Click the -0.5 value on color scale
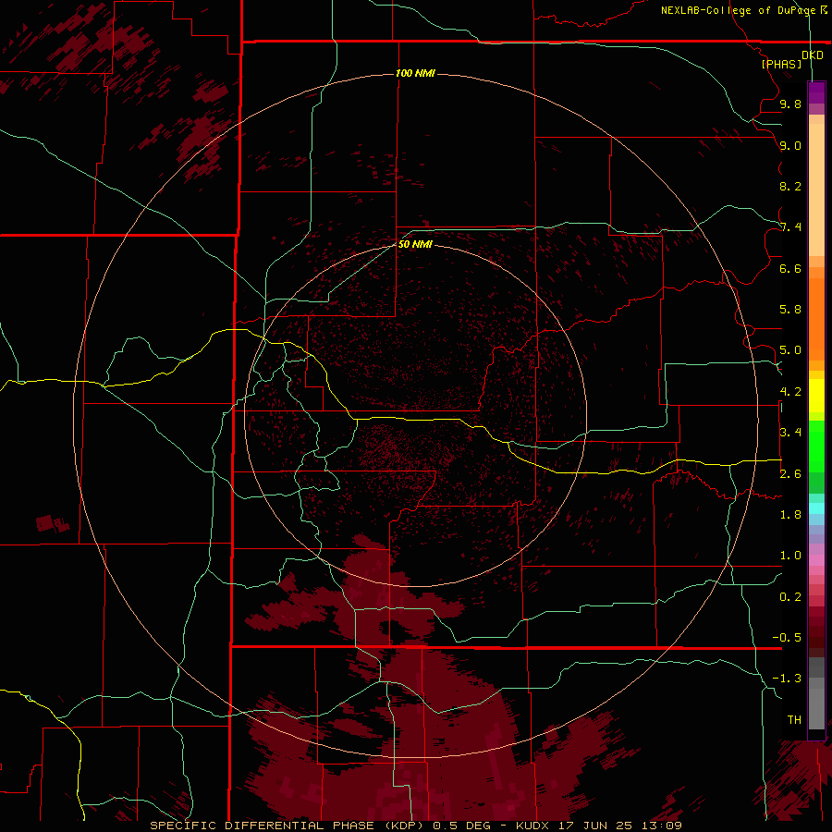The width and height of the screenshot is (832, 832). click(x=787, y=638)
